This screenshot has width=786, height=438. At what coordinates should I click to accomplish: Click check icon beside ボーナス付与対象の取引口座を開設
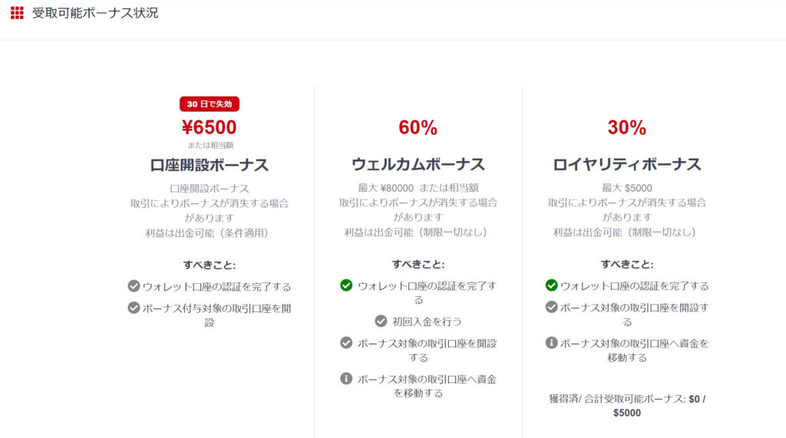[134, 307]
